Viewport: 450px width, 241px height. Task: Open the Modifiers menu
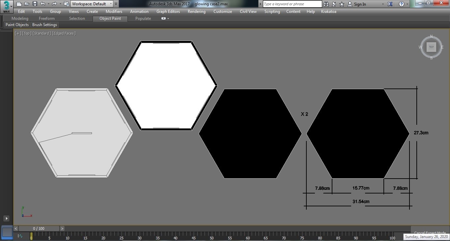point(114,12)
